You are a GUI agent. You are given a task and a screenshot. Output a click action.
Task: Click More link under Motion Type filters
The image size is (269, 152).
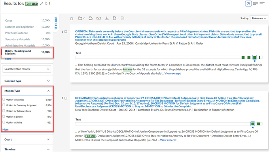click(x=5, y=129)
